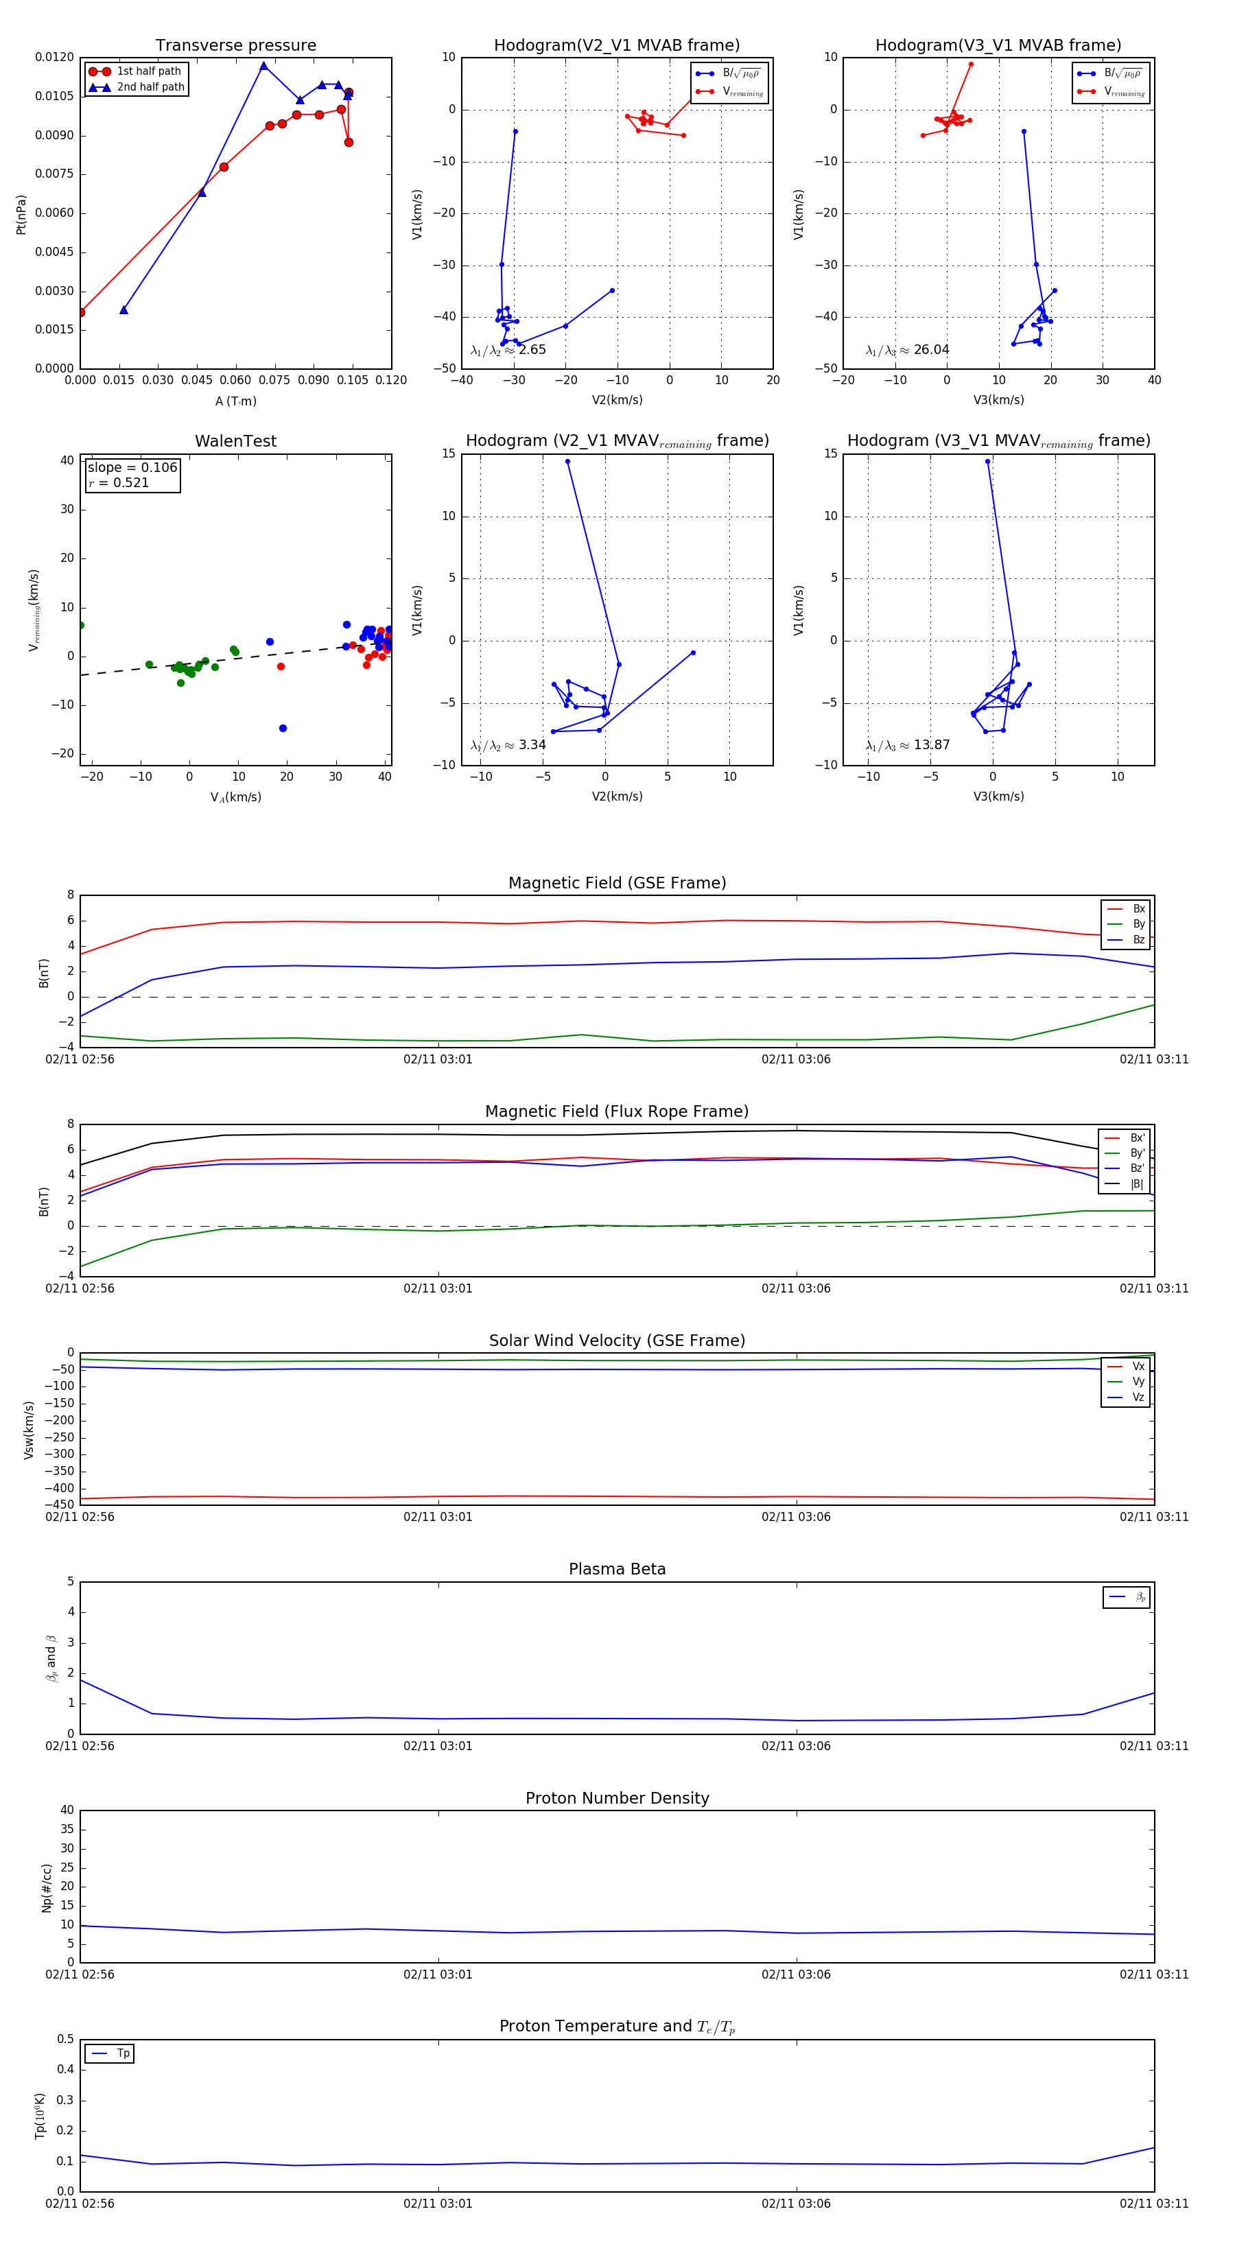Screen dimensions: 1235x2264
Task: Click '02/11 03:06' tick under Magnetic Field GSE
Action: pos(795,1060)
